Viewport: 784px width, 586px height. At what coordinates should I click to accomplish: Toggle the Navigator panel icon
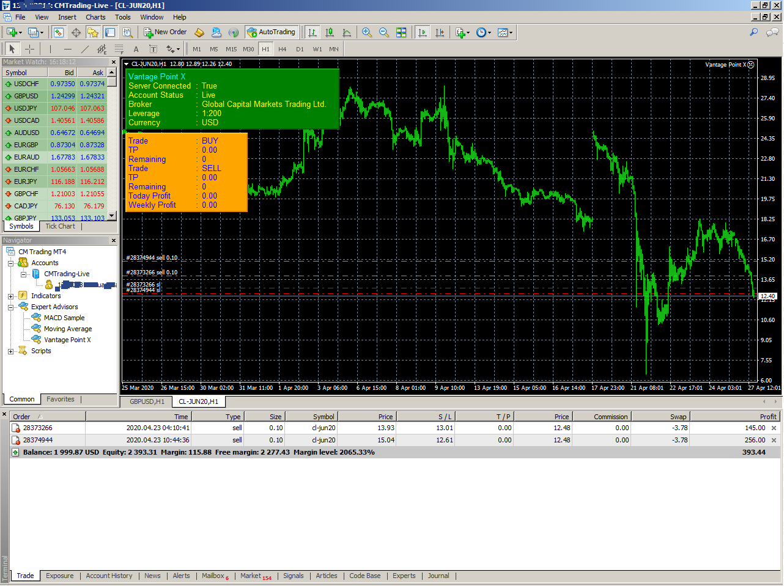coord(92,32)
